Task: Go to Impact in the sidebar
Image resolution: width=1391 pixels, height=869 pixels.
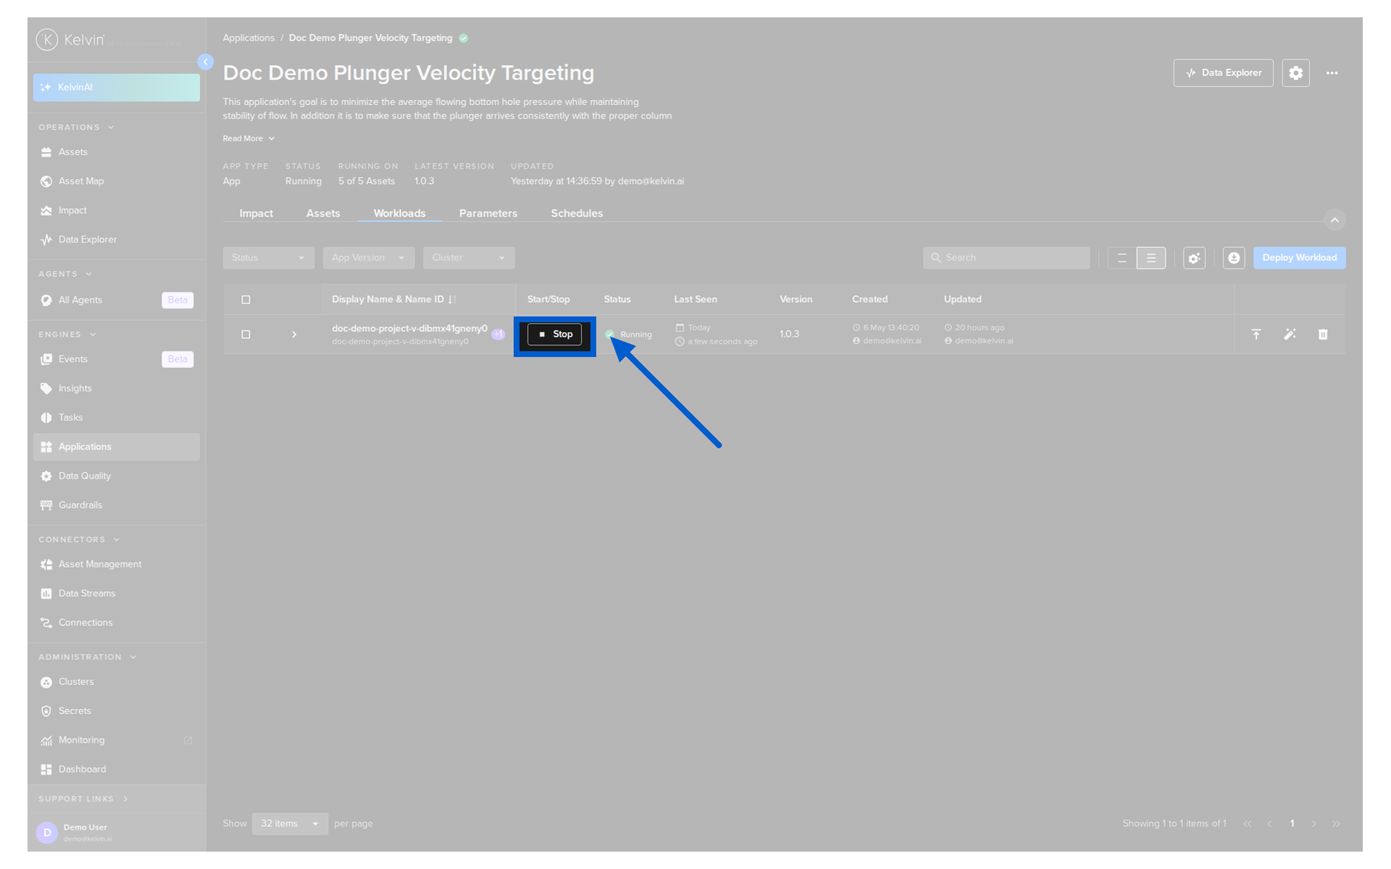Action: pos(116,210)
